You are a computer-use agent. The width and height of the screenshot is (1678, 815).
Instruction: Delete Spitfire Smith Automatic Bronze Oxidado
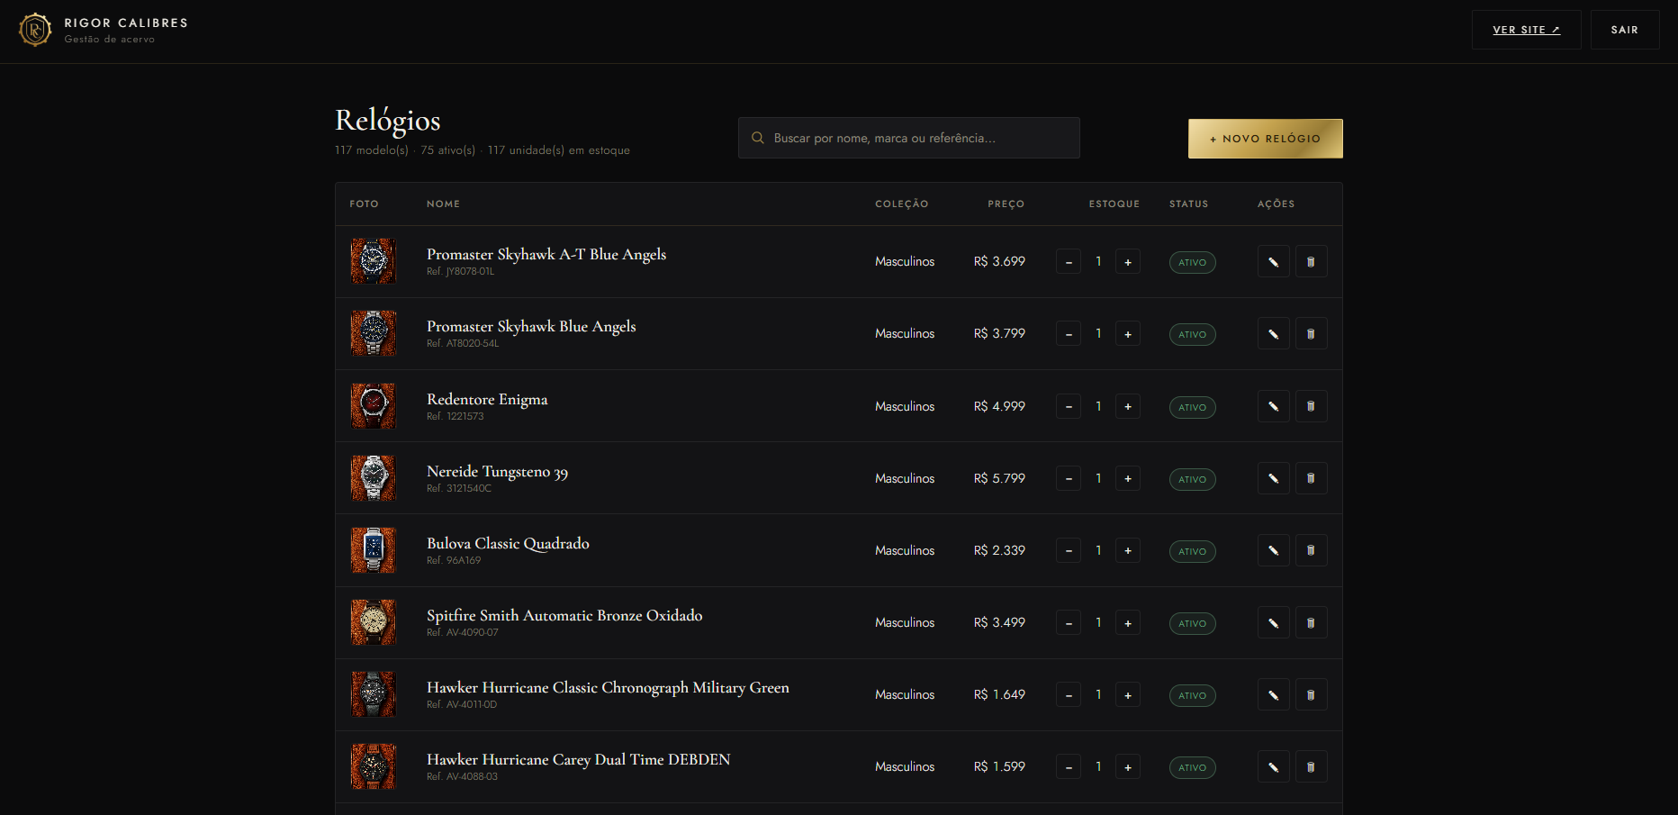coord(1311,622)
